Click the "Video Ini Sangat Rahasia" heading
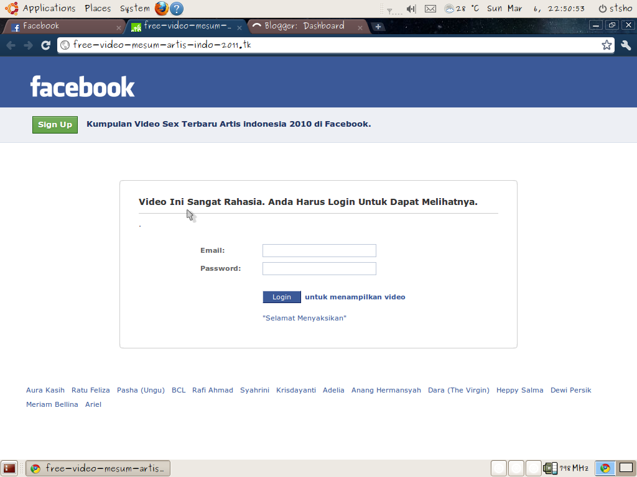Screen dimensions: 637x477 pos(308,202)
